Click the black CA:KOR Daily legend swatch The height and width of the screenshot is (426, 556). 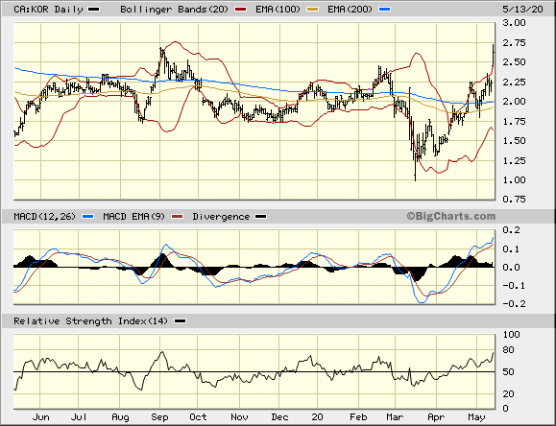(94, 10)
